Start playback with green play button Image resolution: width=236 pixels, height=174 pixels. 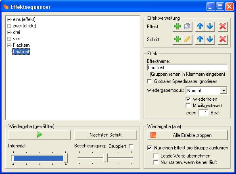coord(40,135)
